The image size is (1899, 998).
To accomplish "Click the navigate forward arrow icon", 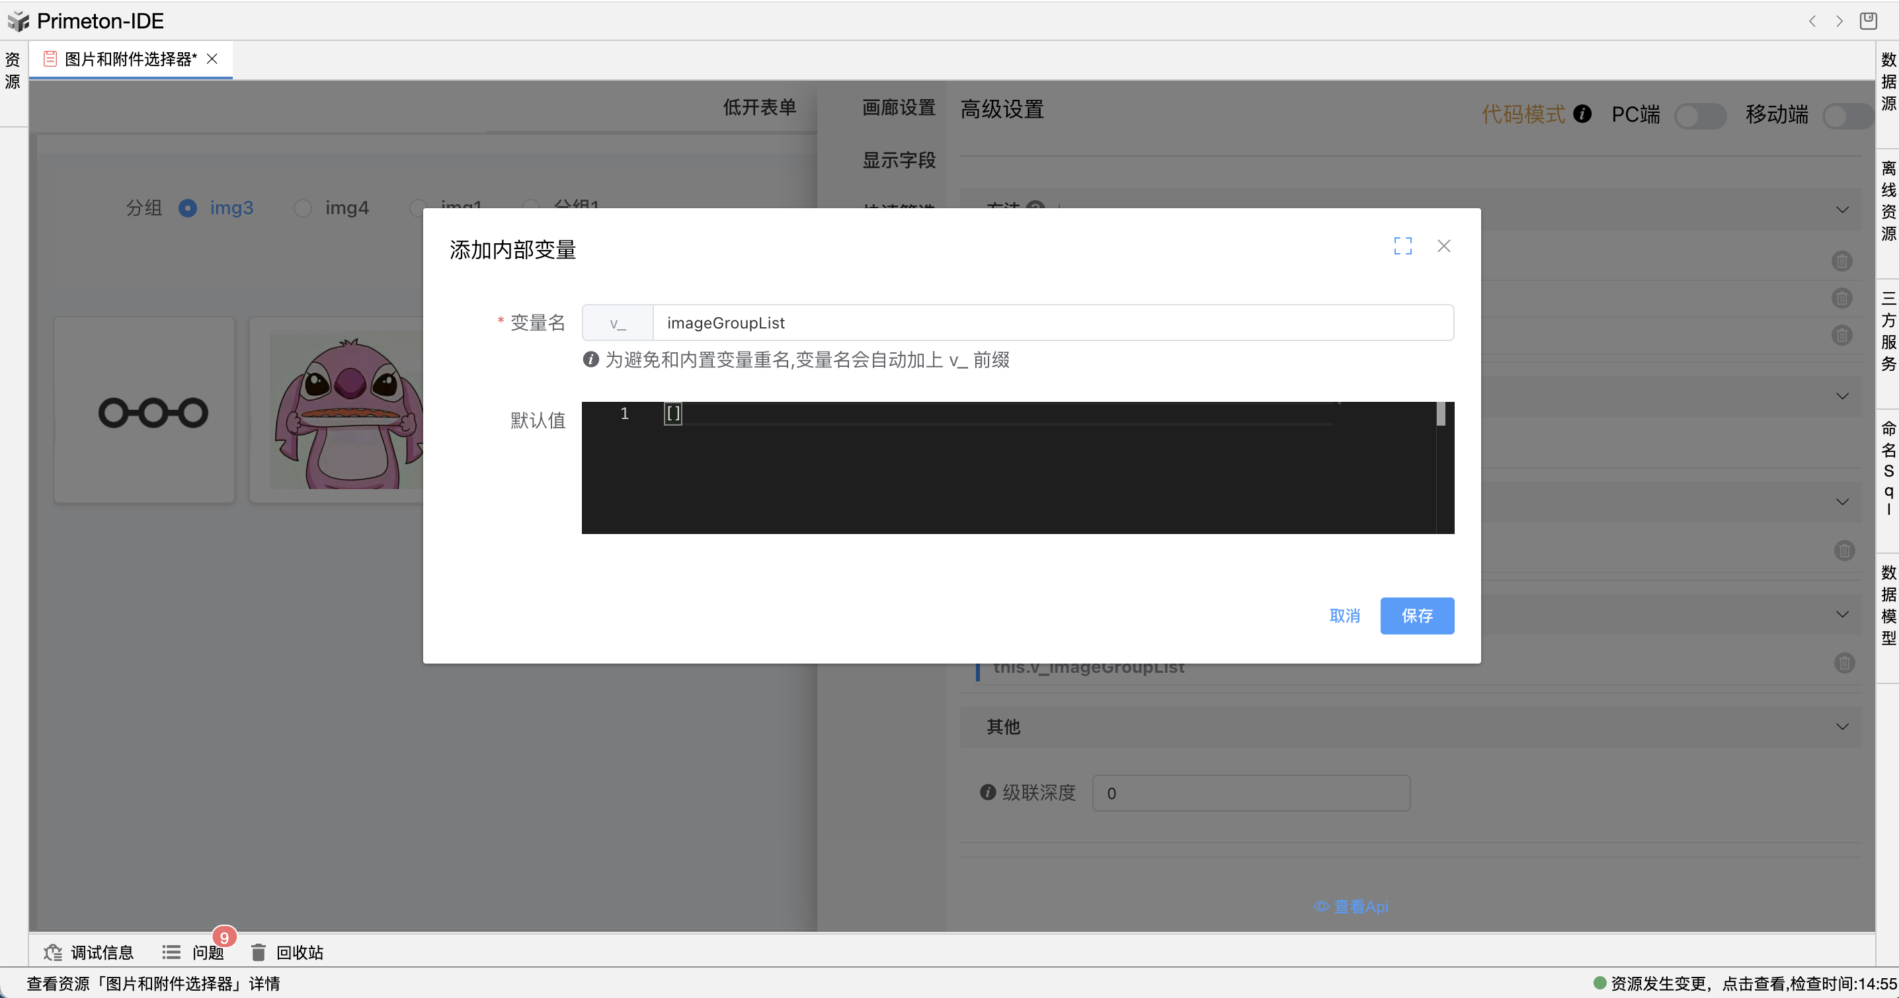I will pyautogui.click(x=1839, y=21).
